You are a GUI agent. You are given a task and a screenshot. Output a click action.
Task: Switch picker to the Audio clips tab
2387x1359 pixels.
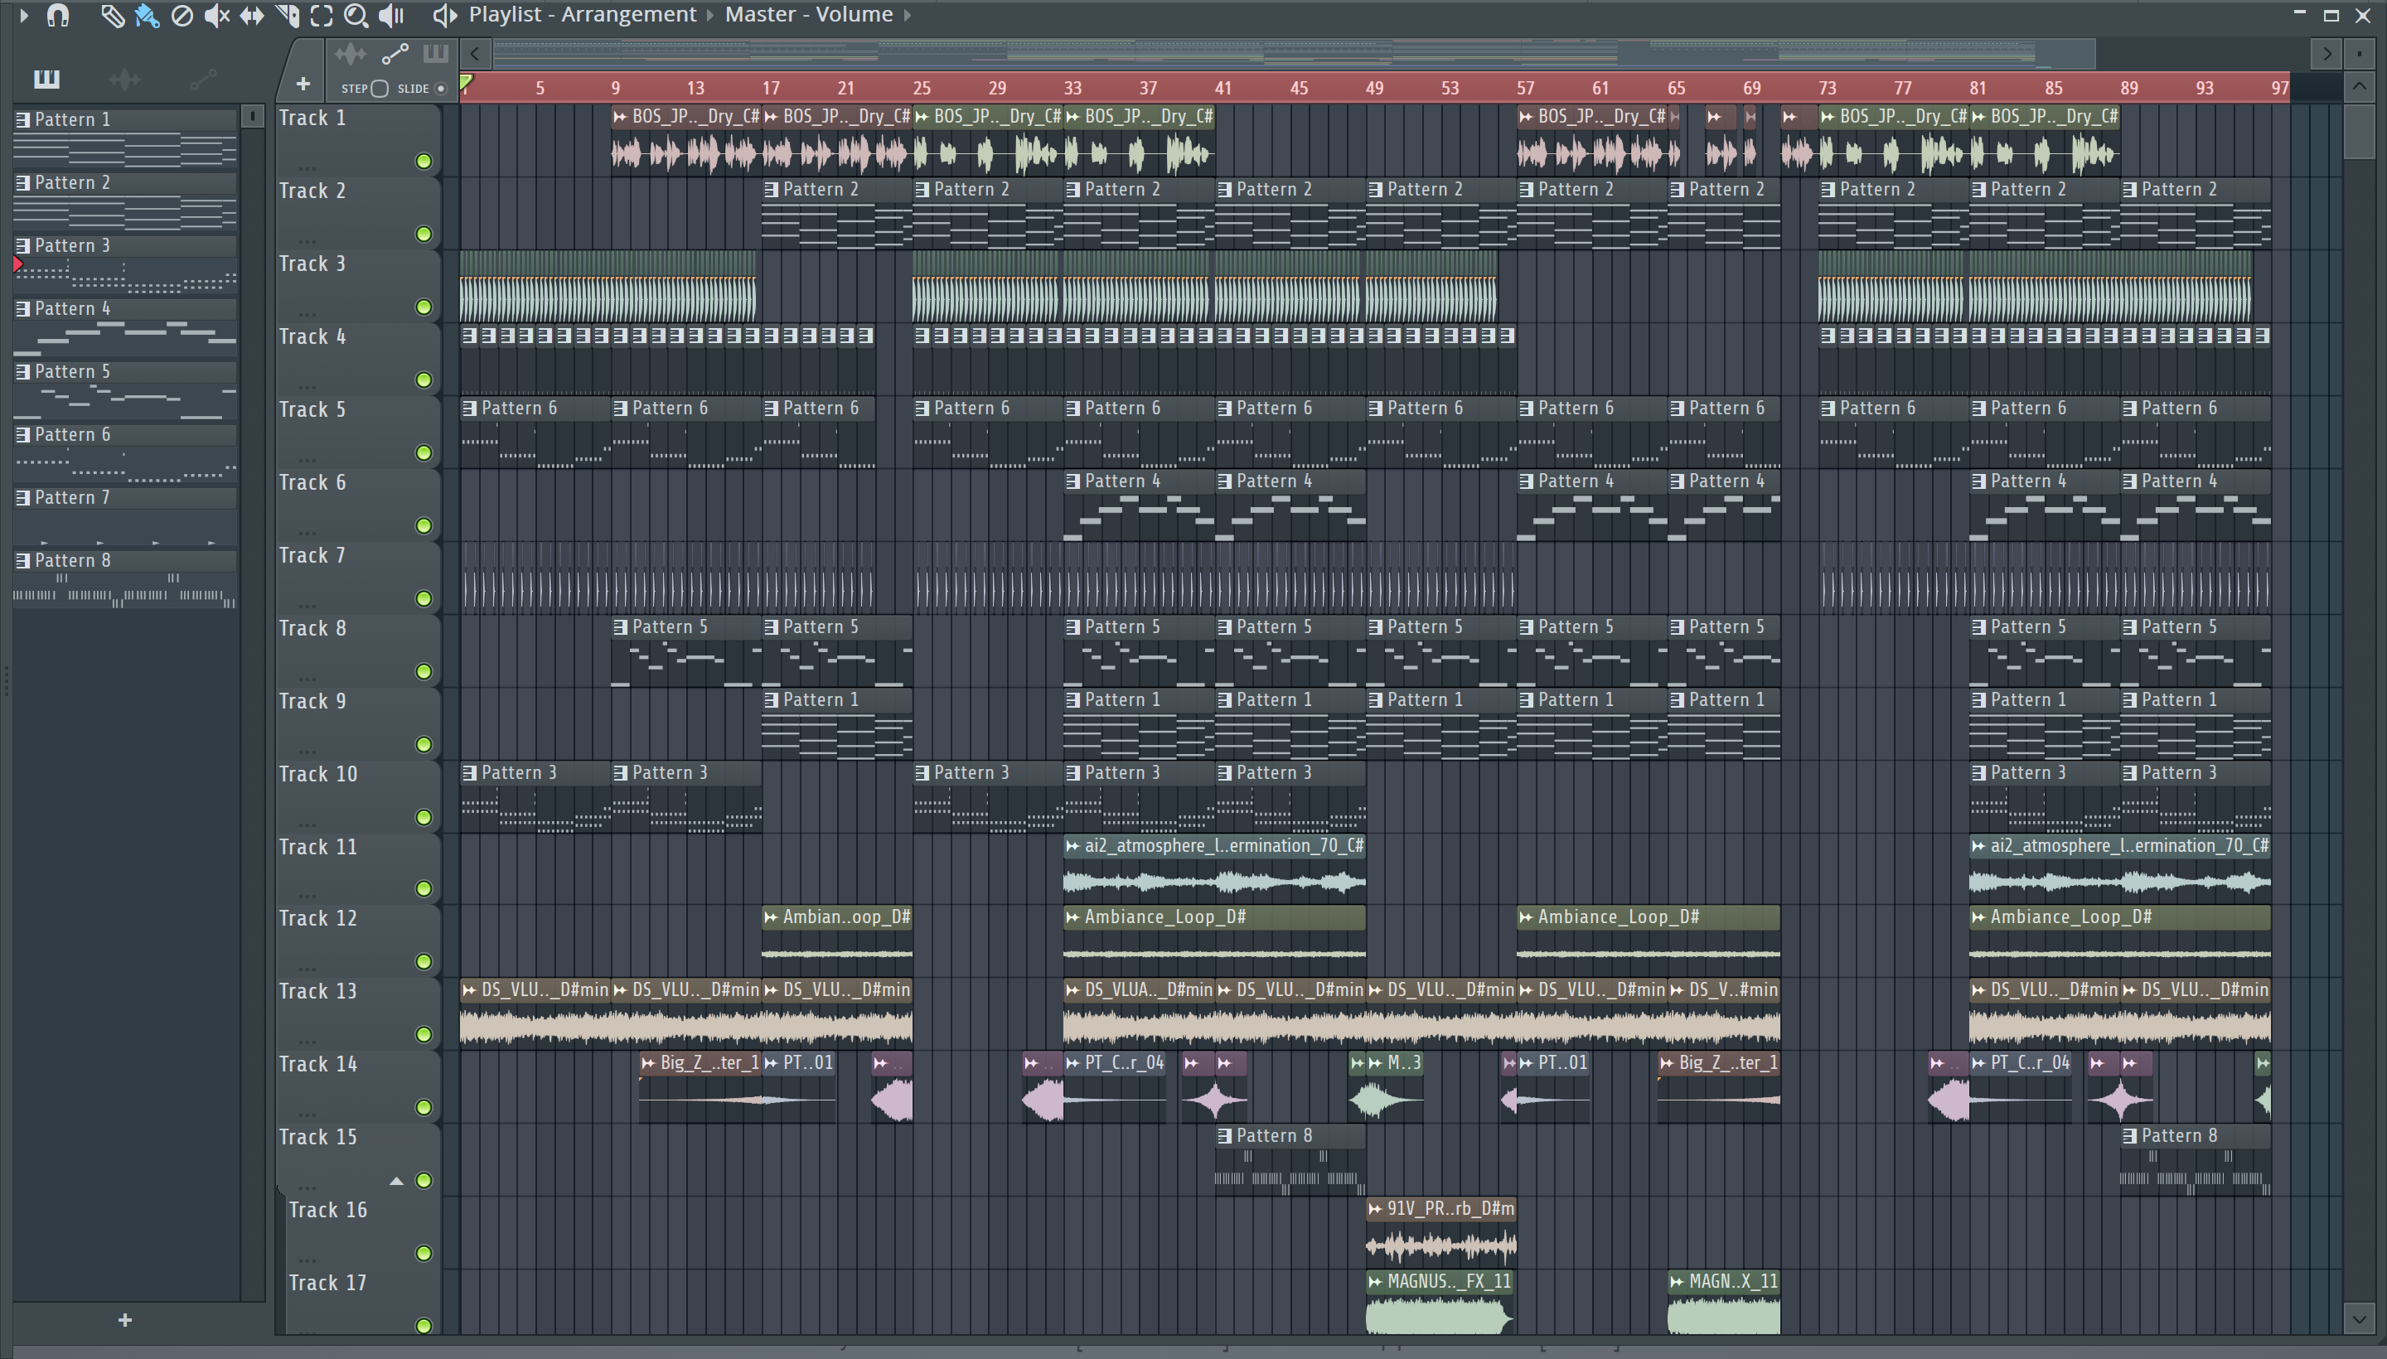(x=125, y=80)
